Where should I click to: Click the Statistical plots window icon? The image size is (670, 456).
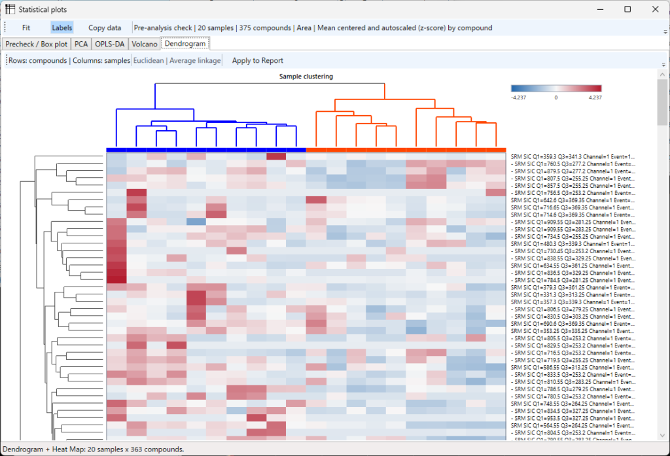click(x=10, y=9)
